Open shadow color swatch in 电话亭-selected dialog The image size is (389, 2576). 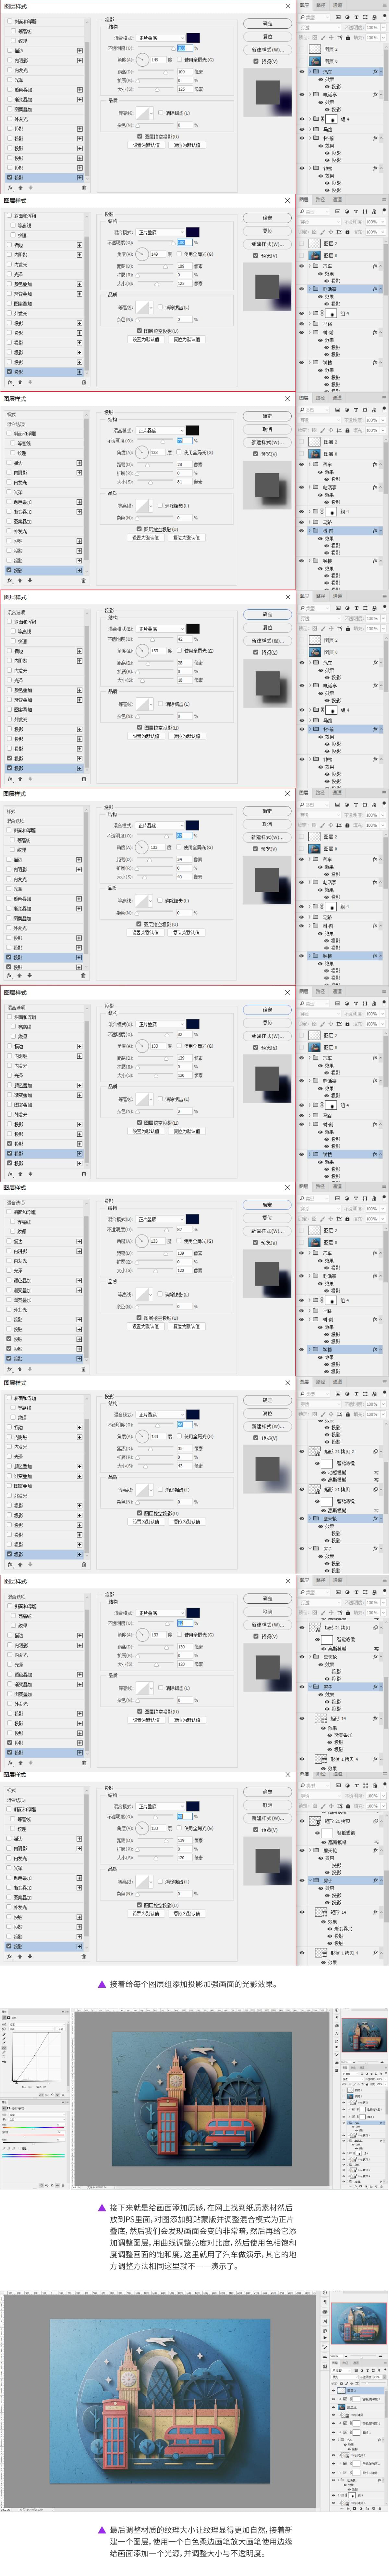(x=192, y=232)
